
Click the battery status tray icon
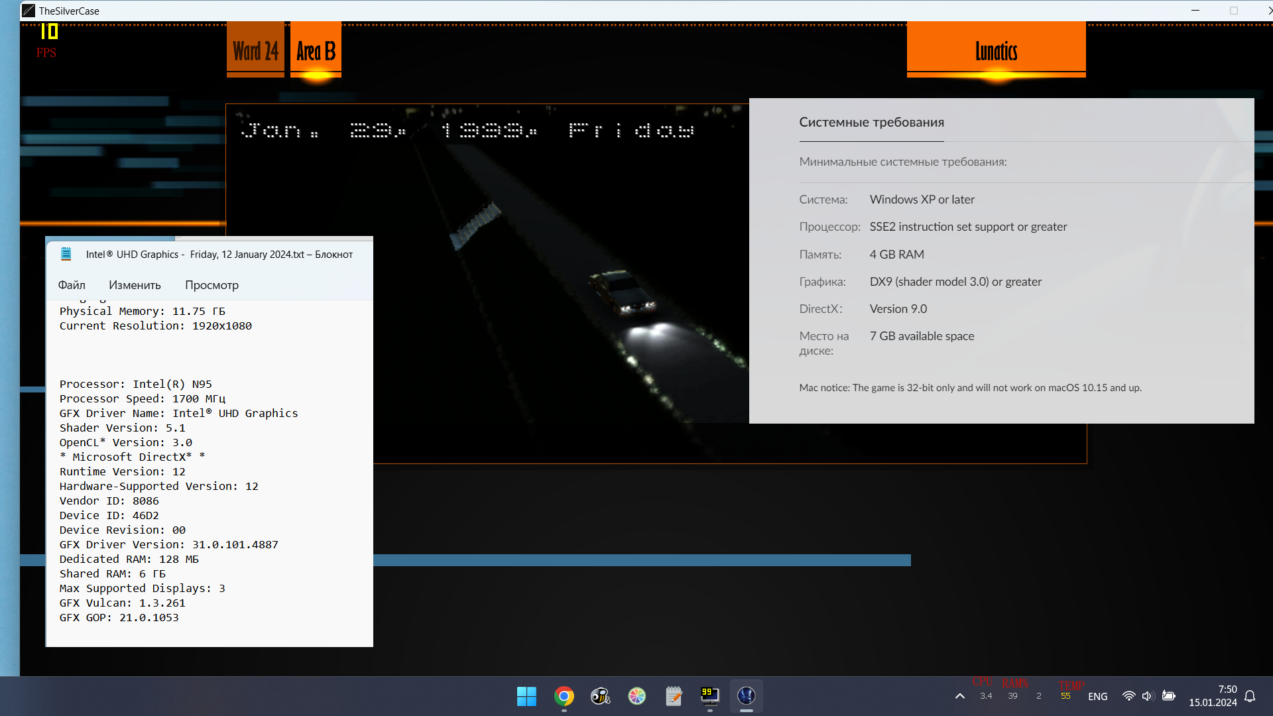(1169, 696)
